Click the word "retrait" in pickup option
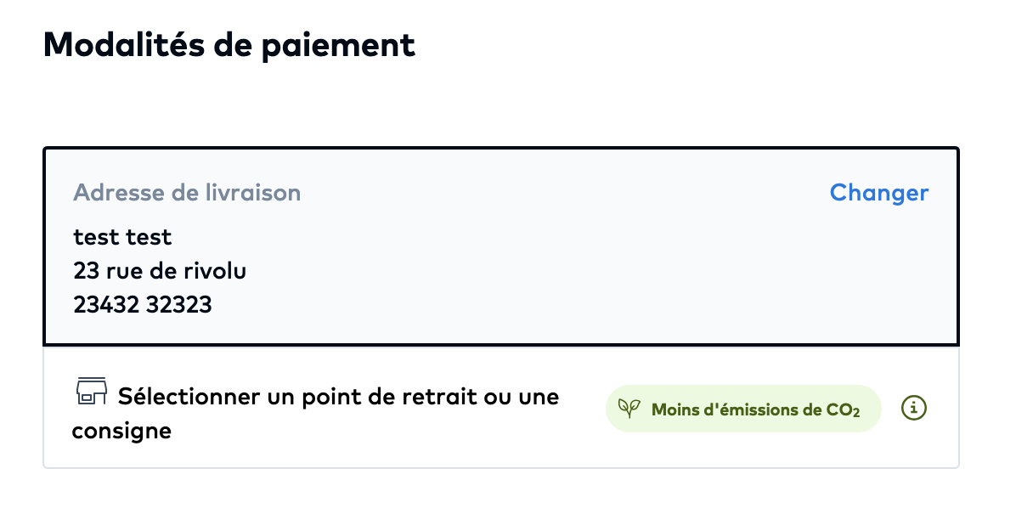The width and height of the screenshot is (1016, 525). 435,396
